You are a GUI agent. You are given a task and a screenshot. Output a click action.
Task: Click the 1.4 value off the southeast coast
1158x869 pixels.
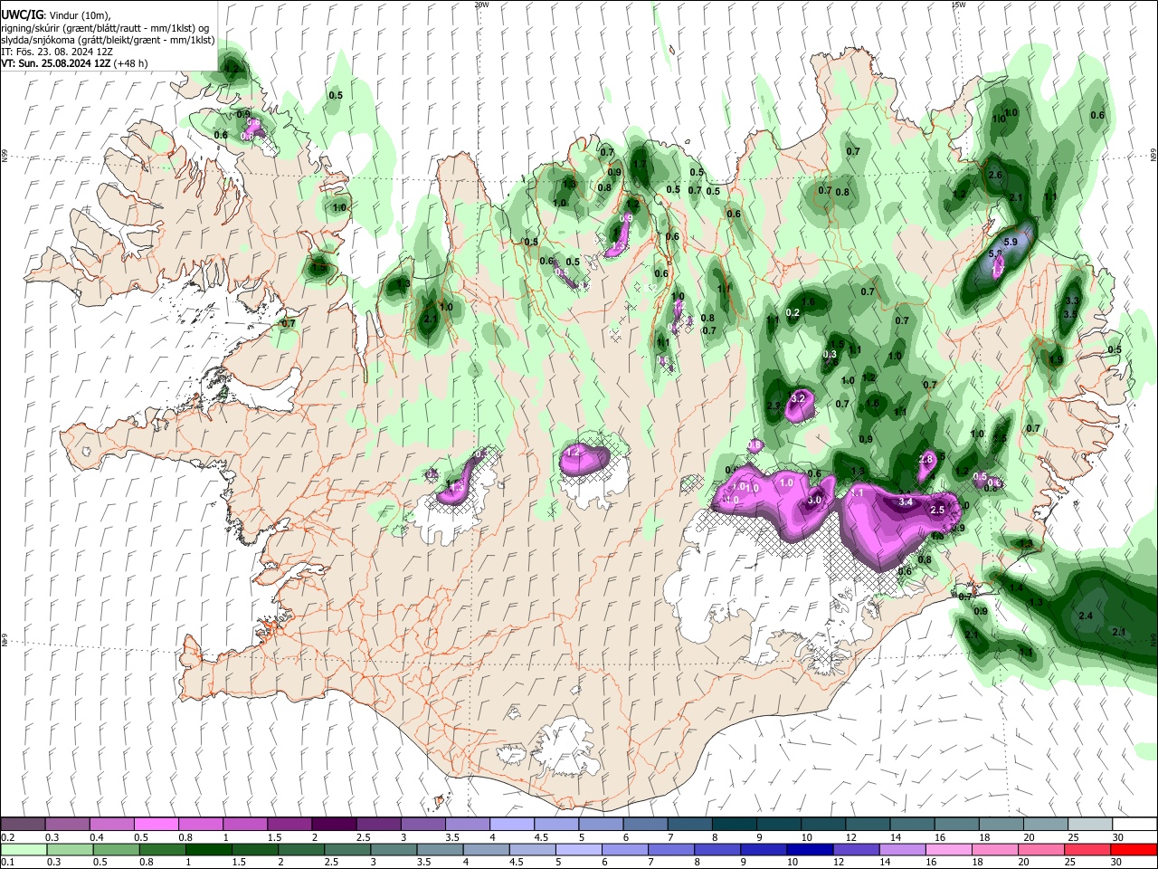(x=1016, y=588)
